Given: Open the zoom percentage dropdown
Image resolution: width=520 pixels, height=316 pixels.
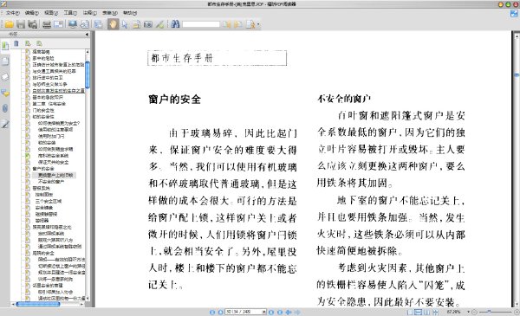Looking at the screenshot, I should 469,312.
